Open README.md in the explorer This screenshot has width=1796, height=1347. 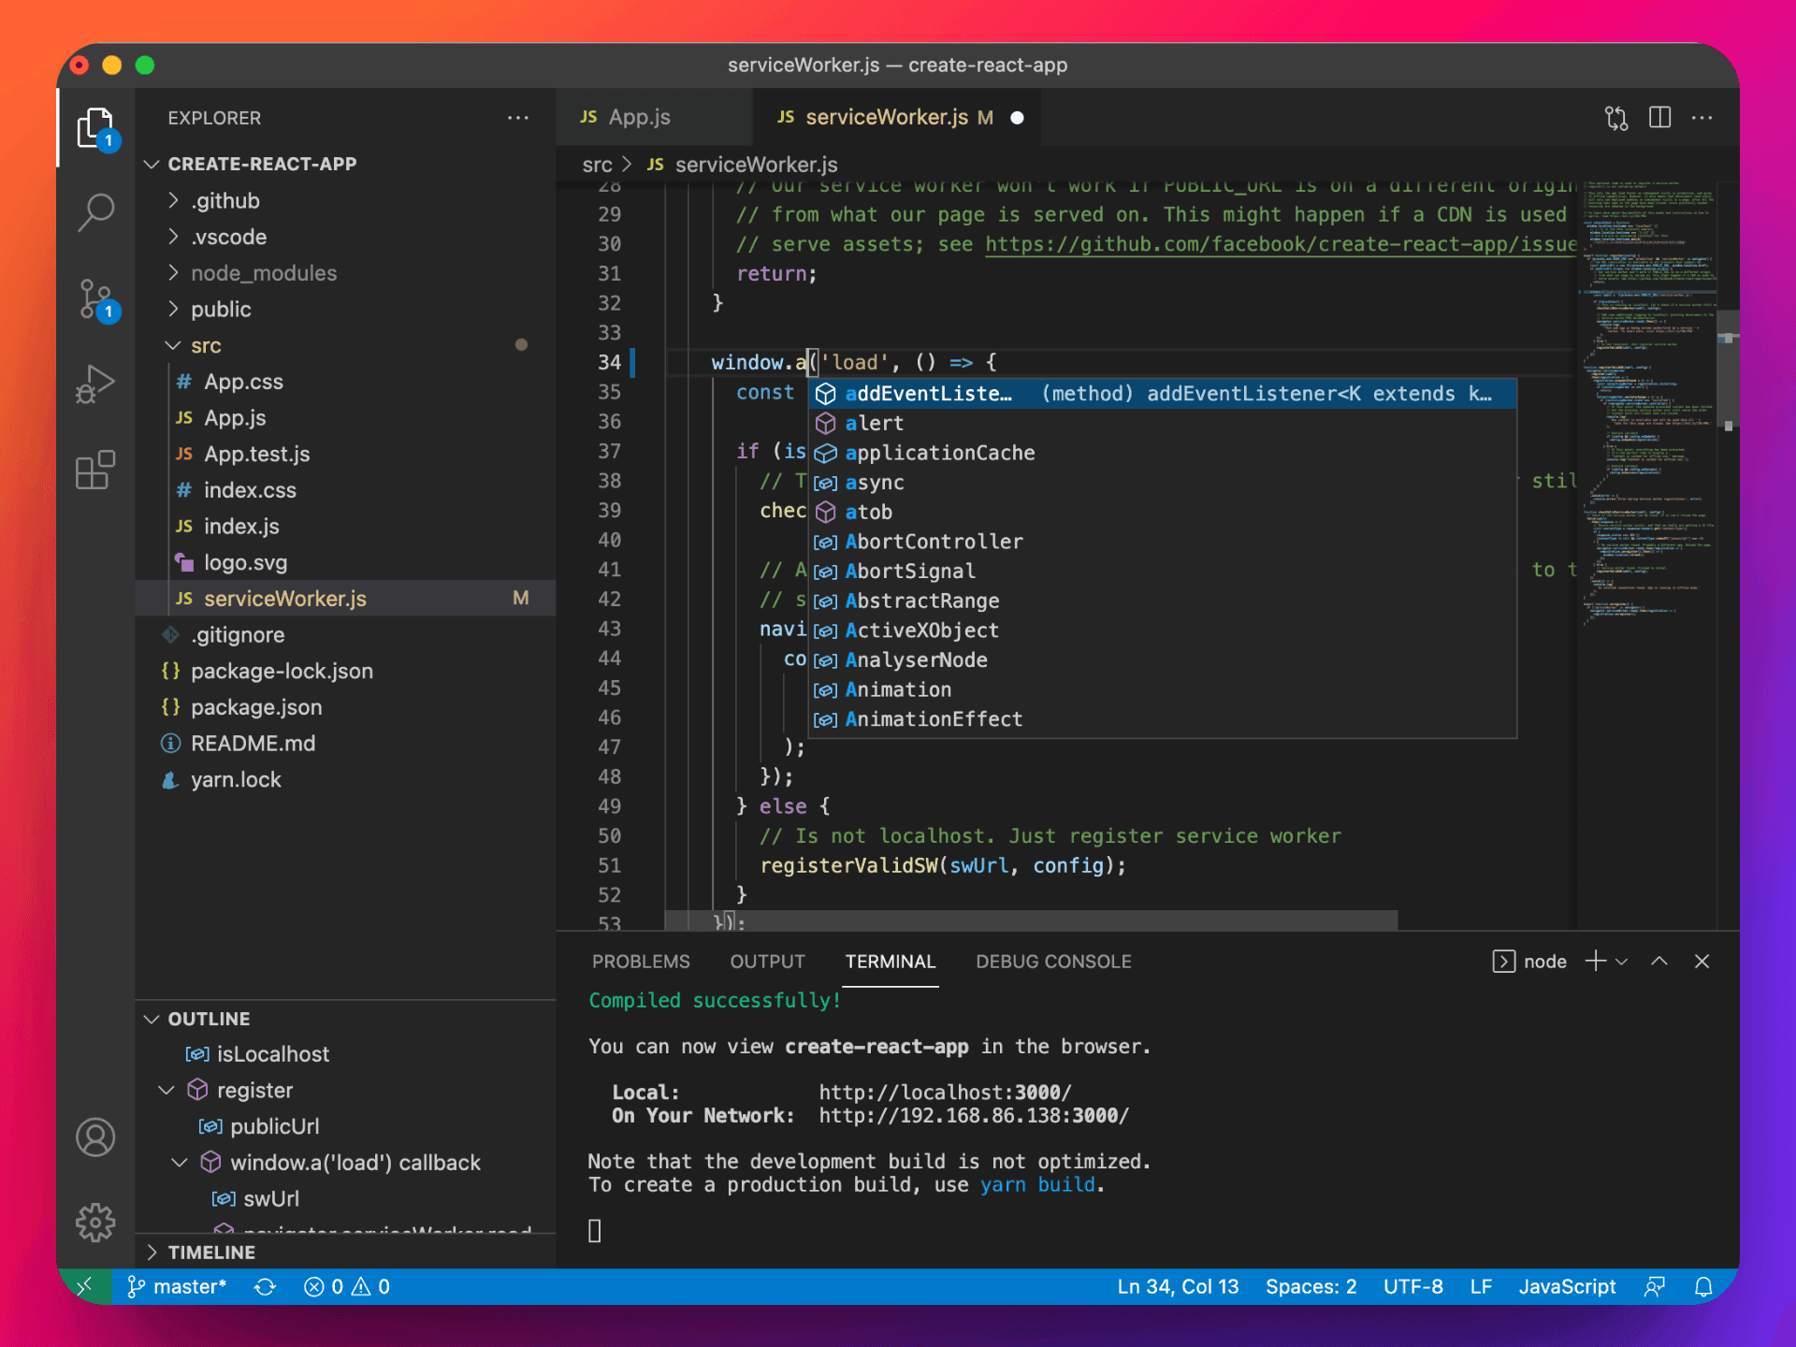pyautogui.click(x=345, y=744)
